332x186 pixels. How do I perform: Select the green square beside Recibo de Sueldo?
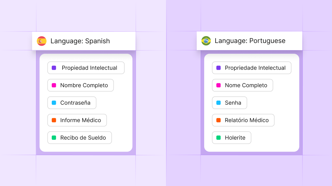click(53, 138)
